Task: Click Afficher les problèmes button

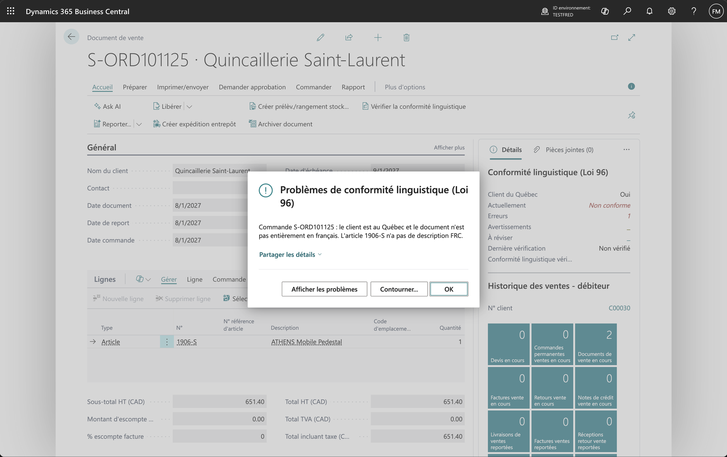Action: pos(324,289)
